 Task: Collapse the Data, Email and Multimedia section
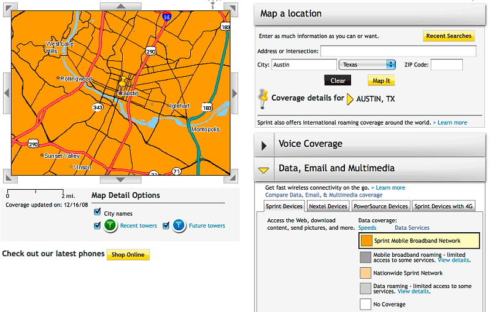264,170
